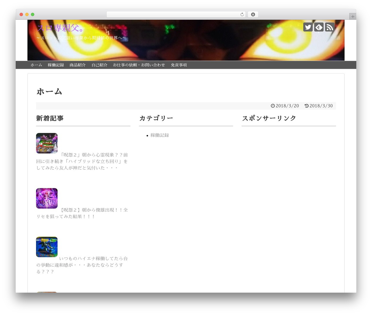Open the 稼働記録 category link
This screenshot has height=315, width=372.
pyautogui.click(x=160, y=135)
